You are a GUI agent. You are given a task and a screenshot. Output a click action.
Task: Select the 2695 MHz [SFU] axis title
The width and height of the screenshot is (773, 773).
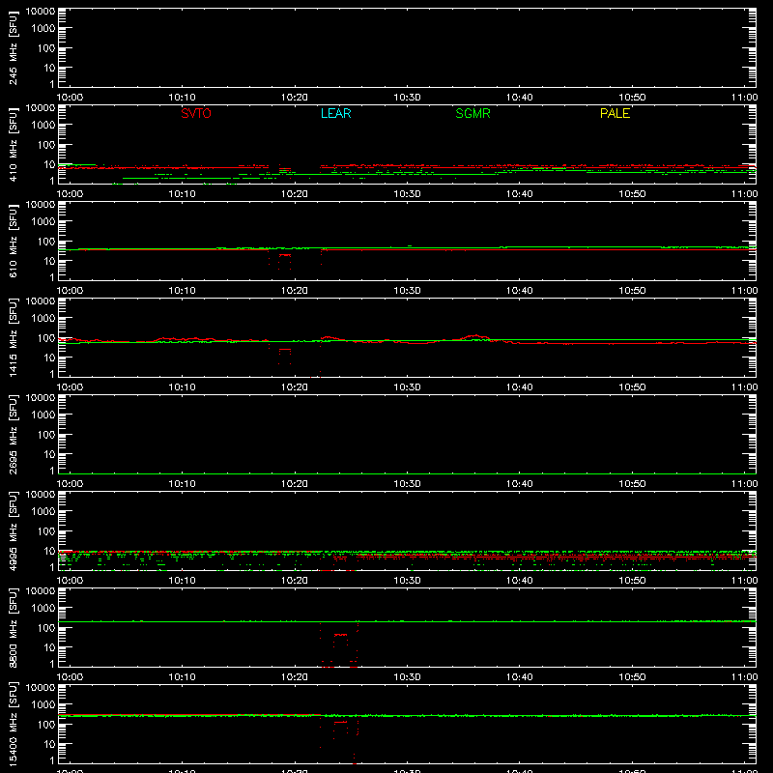coord(14,434)
